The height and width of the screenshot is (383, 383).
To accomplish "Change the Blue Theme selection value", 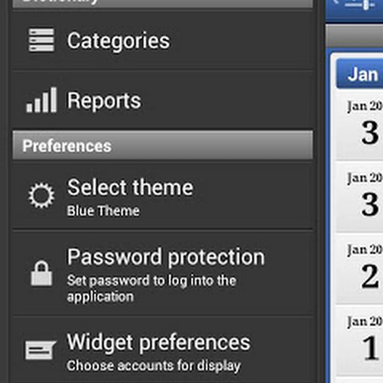I will click(103, 211).
